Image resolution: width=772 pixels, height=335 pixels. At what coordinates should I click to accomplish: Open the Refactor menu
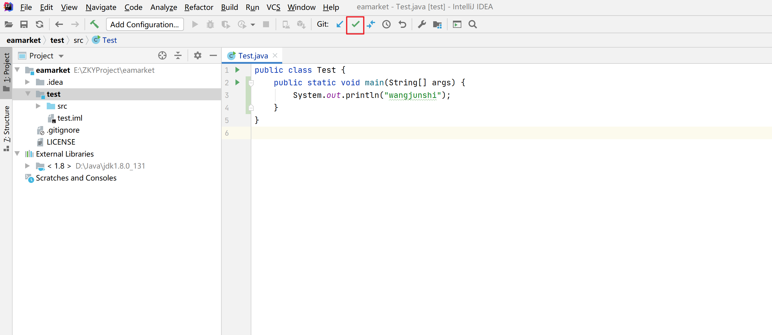click(199, 7)
